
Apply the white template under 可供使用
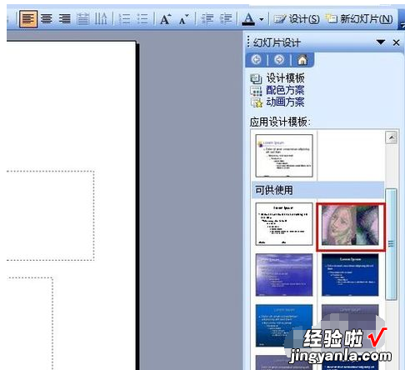pyautogui.click(x=284, y=224)
